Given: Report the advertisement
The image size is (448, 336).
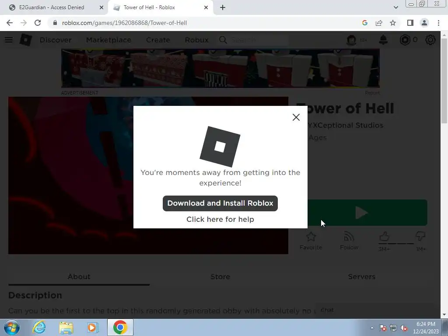Looking at the screenshot, I should coord(372,93).
